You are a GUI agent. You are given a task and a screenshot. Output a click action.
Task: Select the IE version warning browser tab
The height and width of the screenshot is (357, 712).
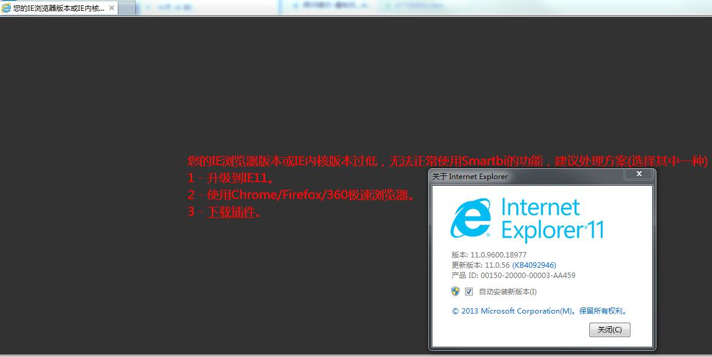click(59, 8)
